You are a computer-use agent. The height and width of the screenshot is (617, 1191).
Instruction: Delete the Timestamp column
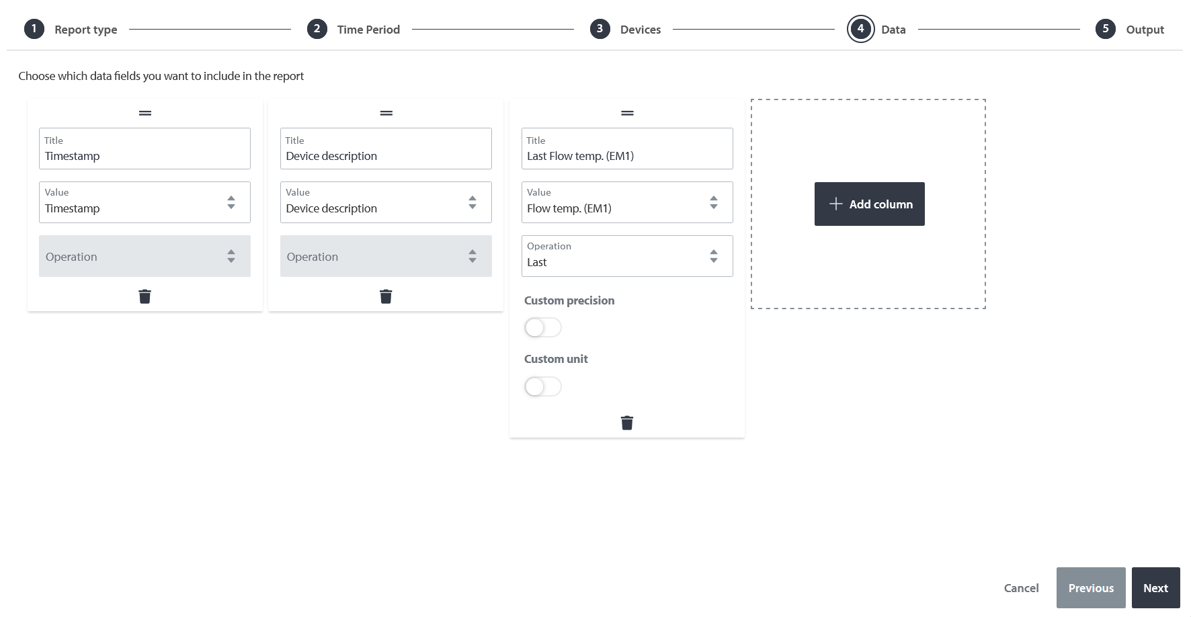(145, 296)
